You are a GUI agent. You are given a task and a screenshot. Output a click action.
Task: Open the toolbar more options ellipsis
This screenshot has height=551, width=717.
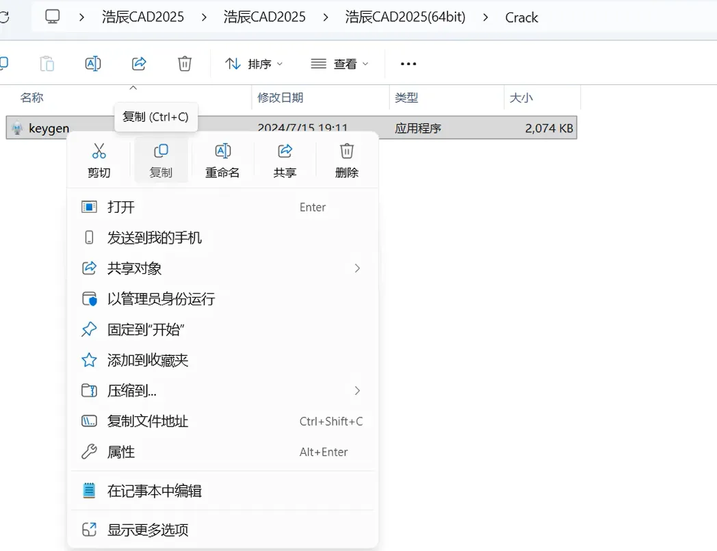(x=408, y=64)
